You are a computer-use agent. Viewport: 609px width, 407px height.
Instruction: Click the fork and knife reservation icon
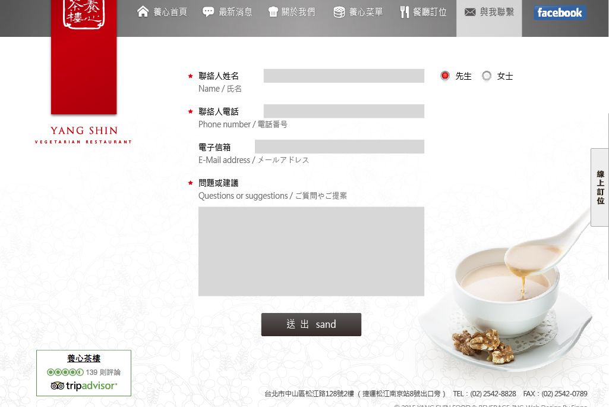pyautogui.click(x=405, y=12)
